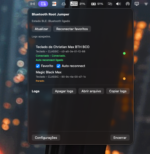150x154 pixels.
Task: Click the 51% memory usage value
Action: click(x=100, y=4)
